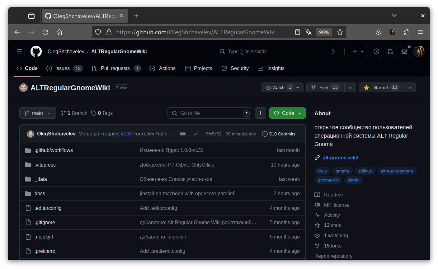Screen dimensions: 438x269
Task: Expand the star lists dropdown arrow
Action: 410,87
